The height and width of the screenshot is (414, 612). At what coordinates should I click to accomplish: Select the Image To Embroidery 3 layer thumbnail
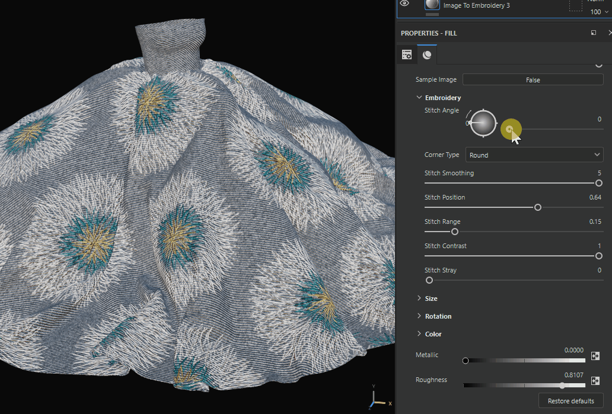pyautogui.click(x=432, y=4)
